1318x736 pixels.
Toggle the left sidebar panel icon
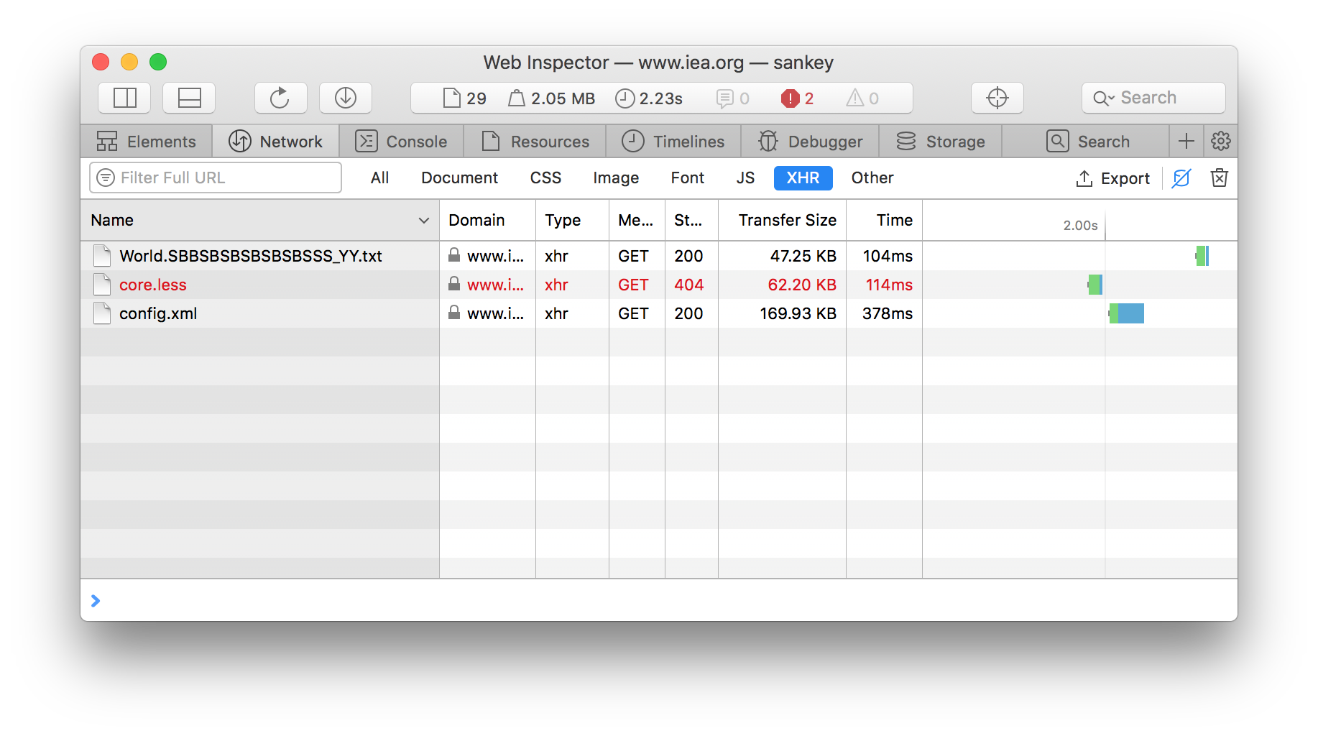coord(124,98)
